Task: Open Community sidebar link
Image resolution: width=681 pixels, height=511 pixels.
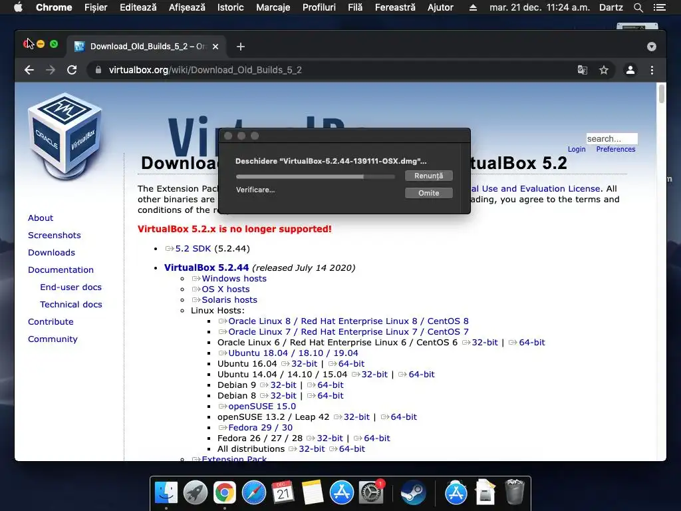Action: 53,339
